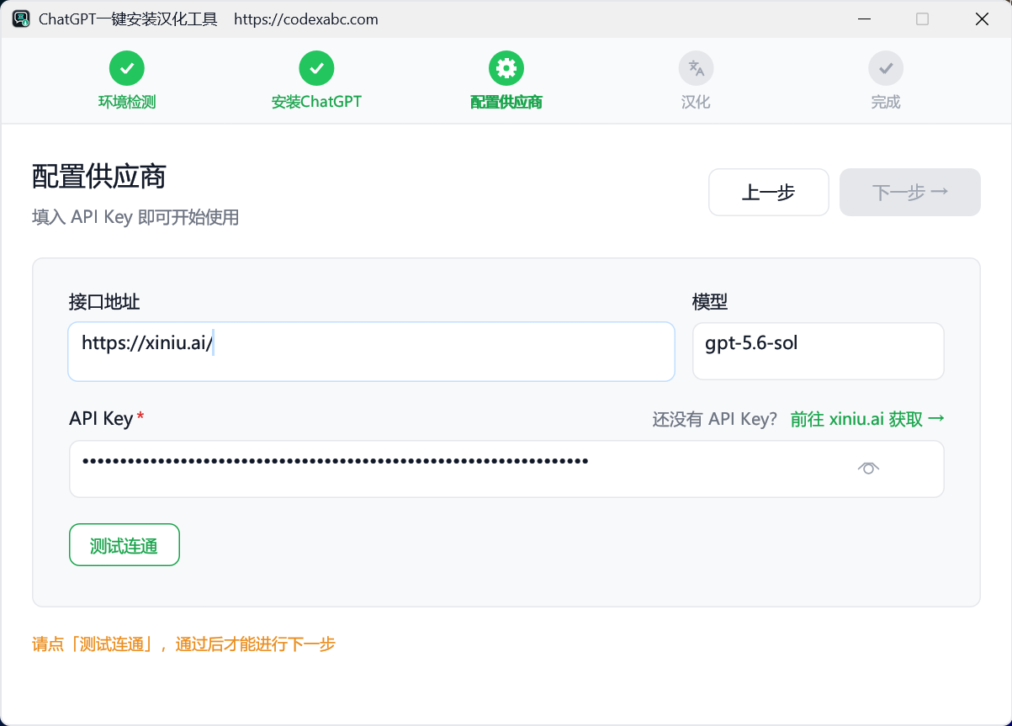Click the API Key required field label

106,419
